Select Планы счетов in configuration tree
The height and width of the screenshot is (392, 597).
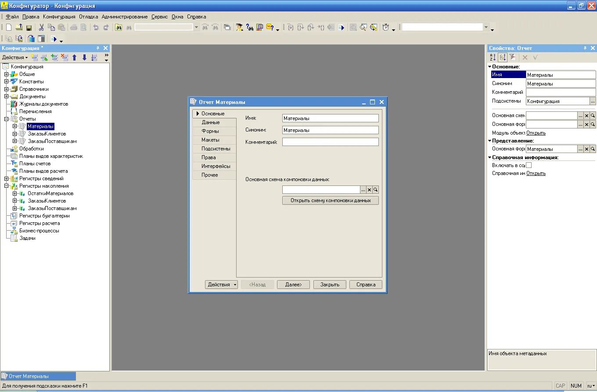35,164
